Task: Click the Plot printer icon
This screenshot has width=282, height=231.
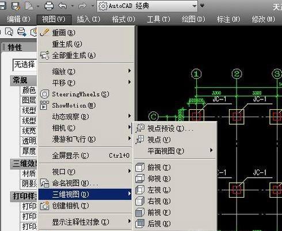Action: point(49,6)
